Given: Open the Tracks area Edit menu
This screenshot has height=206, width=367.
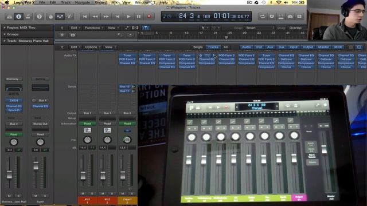Looking at the screenshot, I should point(75,28).
